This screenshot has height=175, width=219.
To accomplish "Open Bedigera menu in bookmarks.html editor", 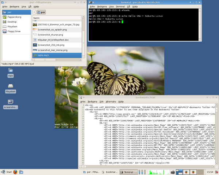I will tap(92, 102).
